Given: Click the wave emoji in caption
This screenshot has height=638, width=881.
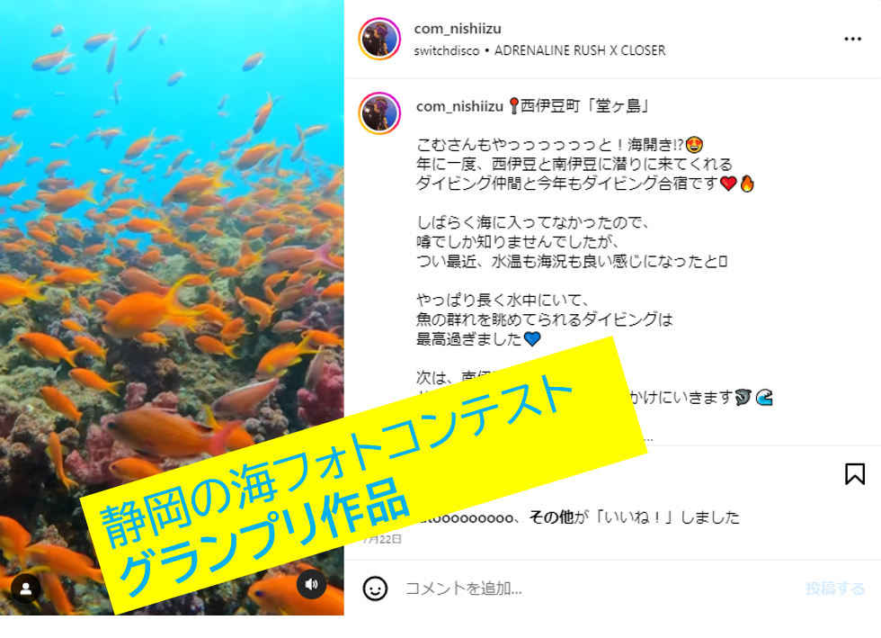Looking at the screenshot, I should click(x=764, y=397).
